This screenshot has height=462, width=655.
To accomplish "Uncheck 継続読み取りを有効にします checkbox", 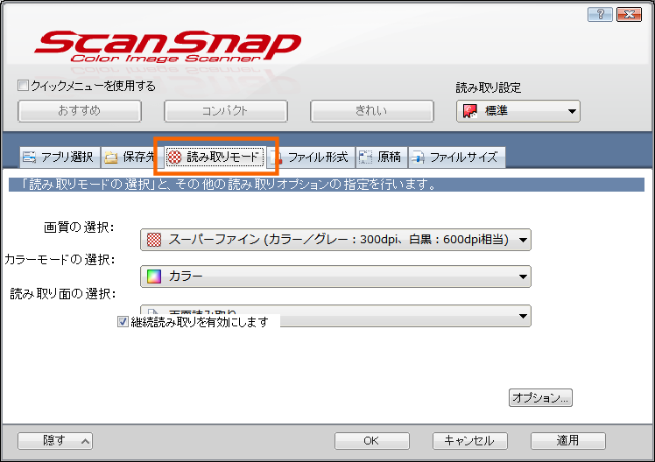I will pos(122,321).
